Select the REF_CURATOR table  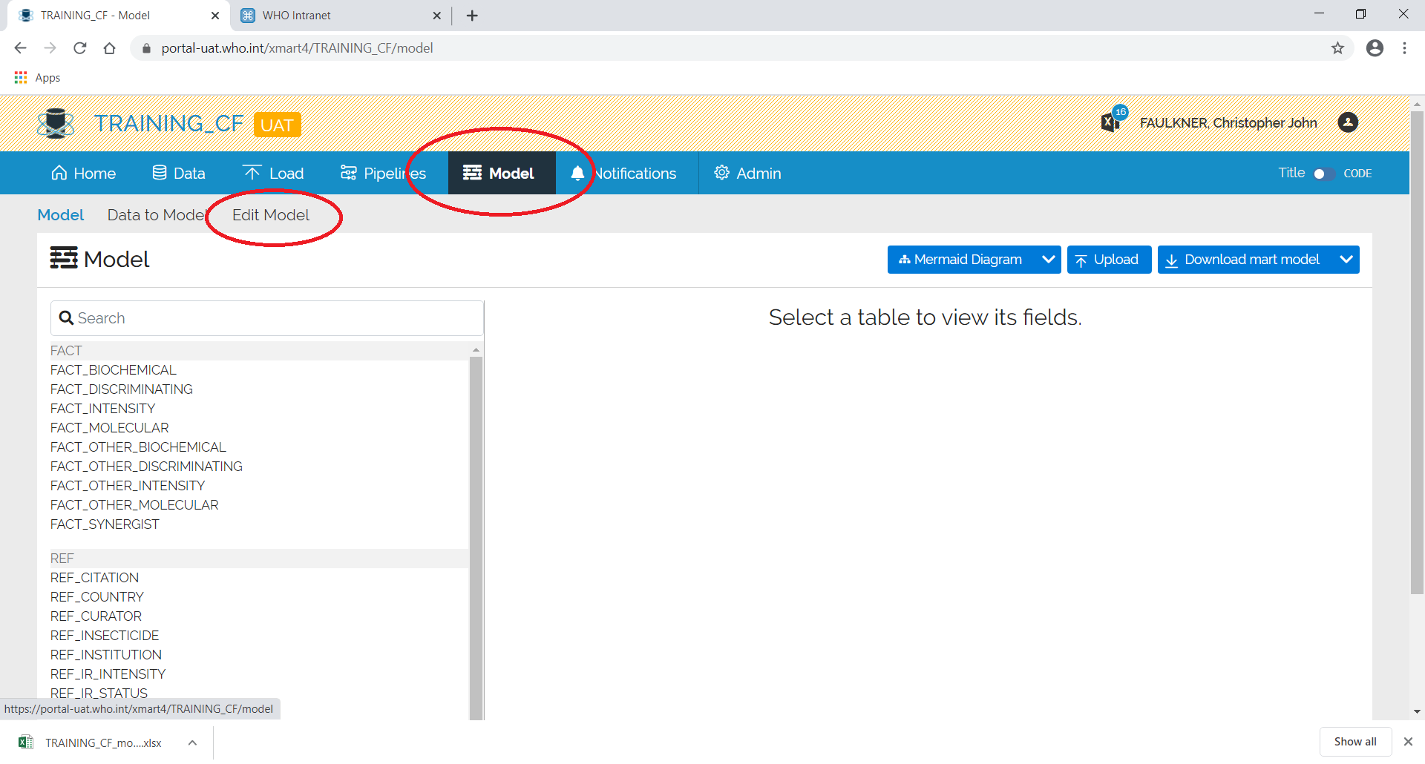[x=96, y=616]
